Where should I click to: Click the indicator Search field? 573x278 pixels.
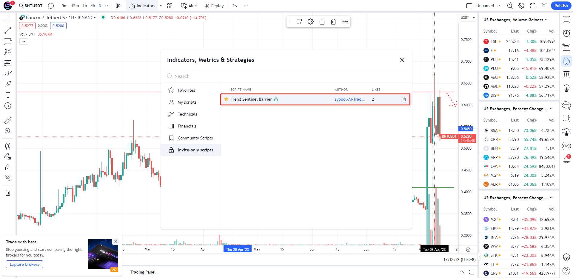pyautogui.click(x=286, y=76)
